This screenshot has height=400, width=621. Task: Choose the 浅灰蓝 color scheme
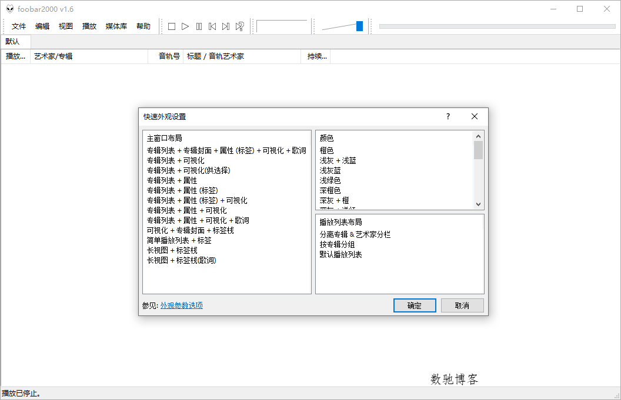(330, 170)
